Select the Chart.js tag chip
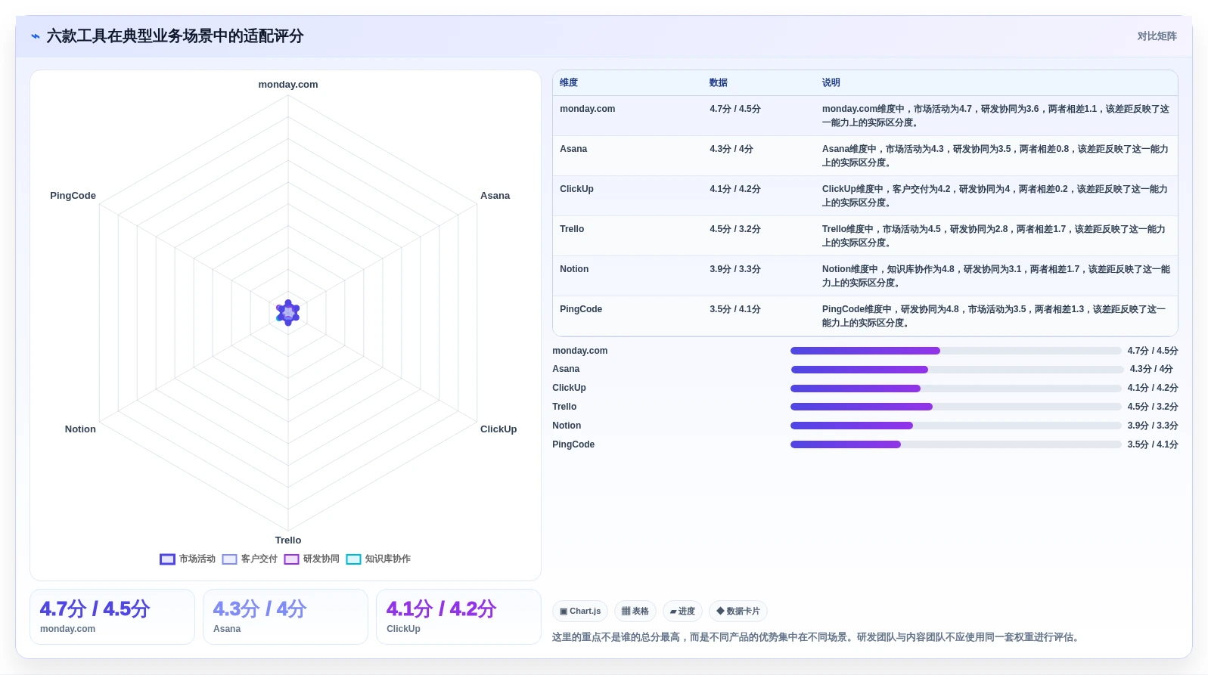This screenshot has height=675, width=1208. tap(580, 611)
